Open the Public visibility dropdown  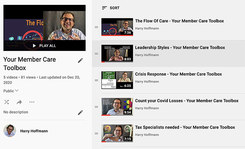(x=11, y=91)
